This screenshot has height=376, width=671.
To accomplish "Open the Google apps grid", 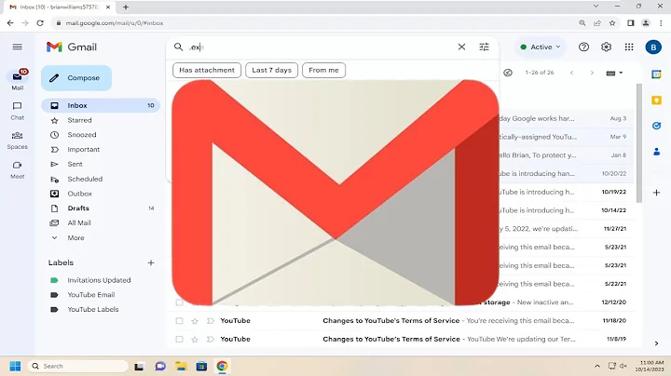I will [629, 47].
